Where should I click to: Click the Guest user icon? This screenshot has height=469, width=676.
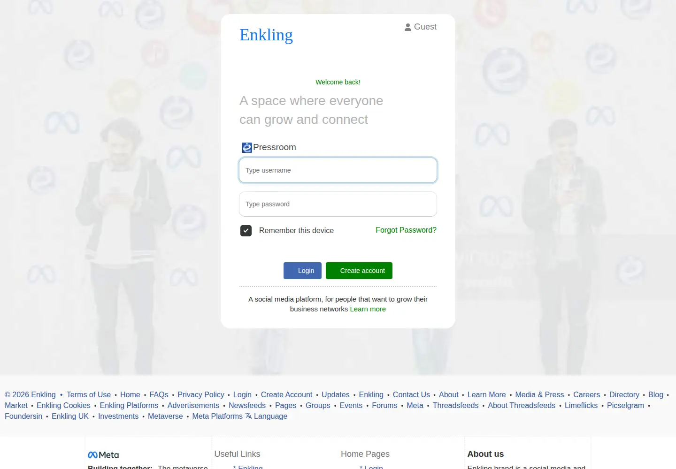tap(408, 27)
